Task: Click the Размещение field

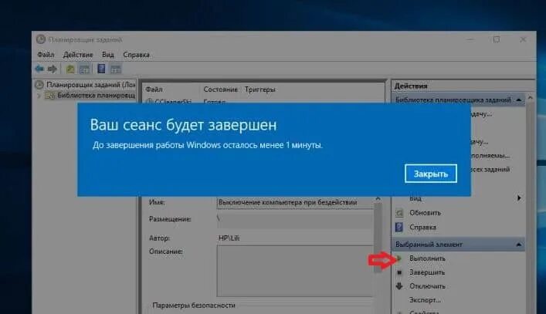Action: coord(295,219)
